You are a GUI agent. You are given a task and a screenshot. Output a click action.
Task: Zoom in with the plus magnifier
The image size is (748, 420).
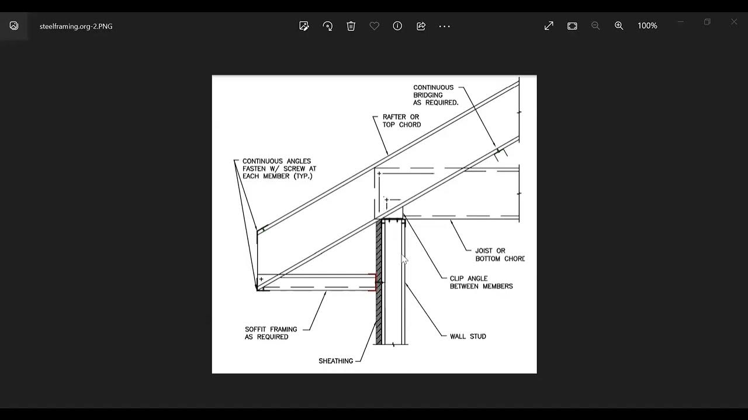pyautogui.click(x=619, y=26)
